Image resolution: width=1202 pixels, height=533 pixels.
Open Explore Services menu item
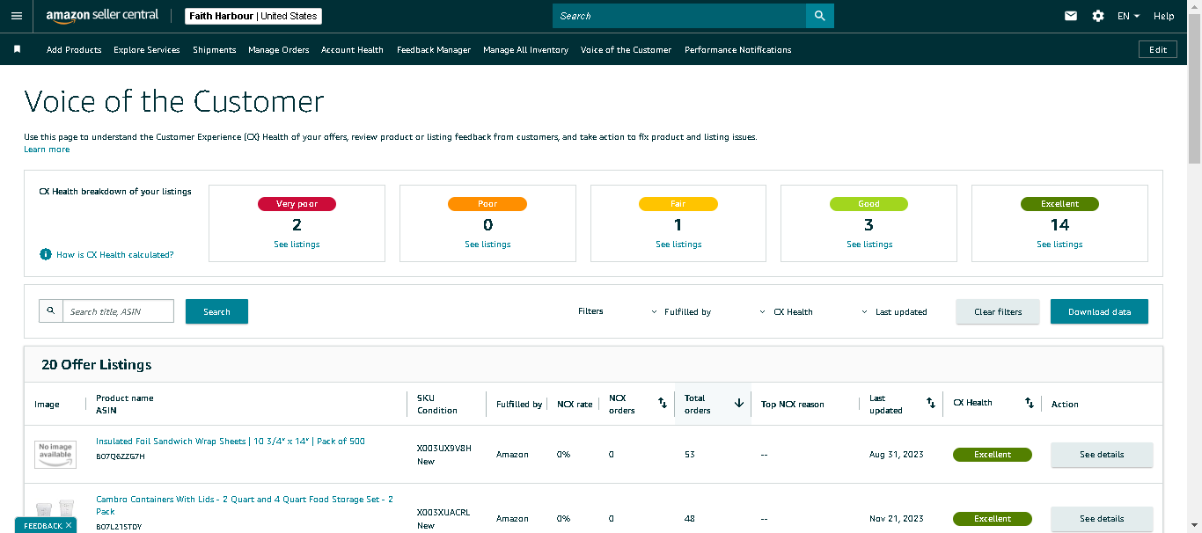[x=147, y=50]
